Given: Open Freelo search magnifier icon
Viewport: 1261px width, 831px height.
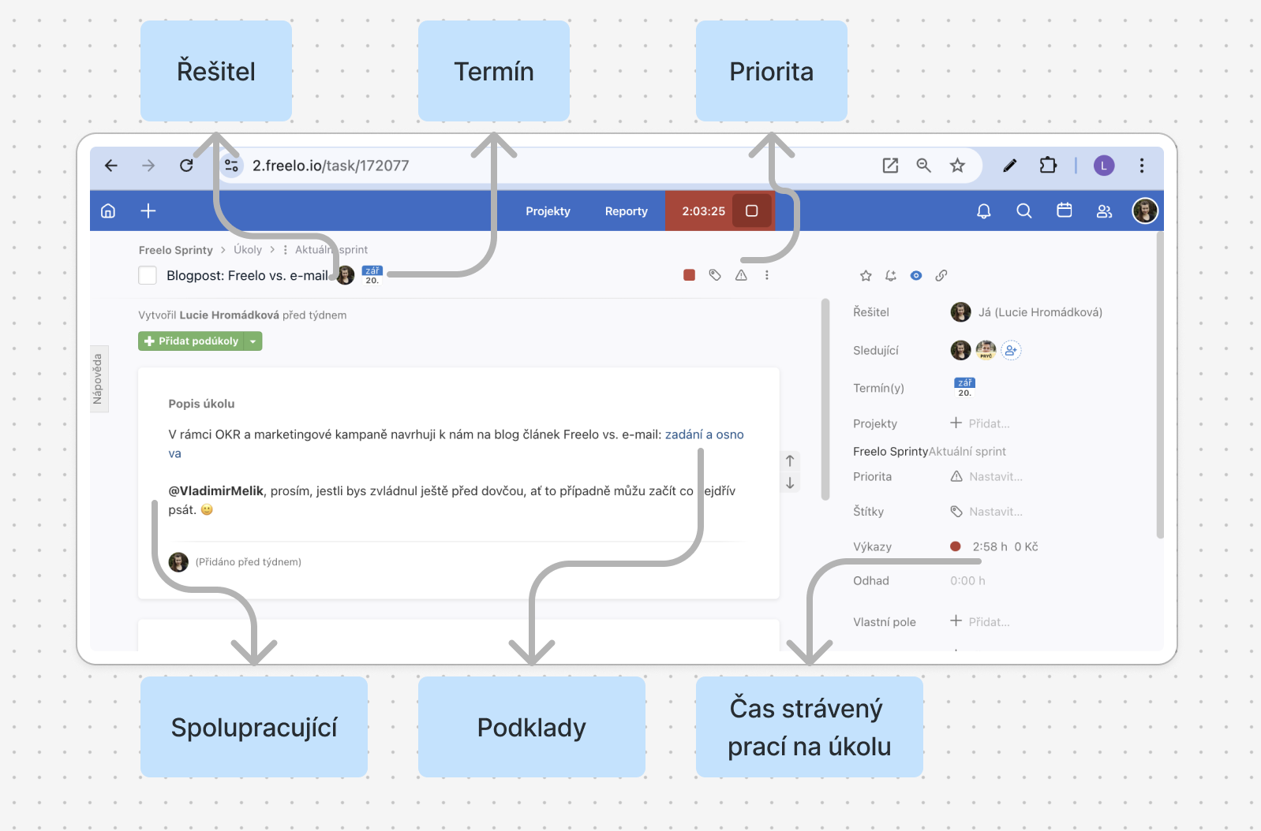Looking at the screenshot, I should [1024, 211].
